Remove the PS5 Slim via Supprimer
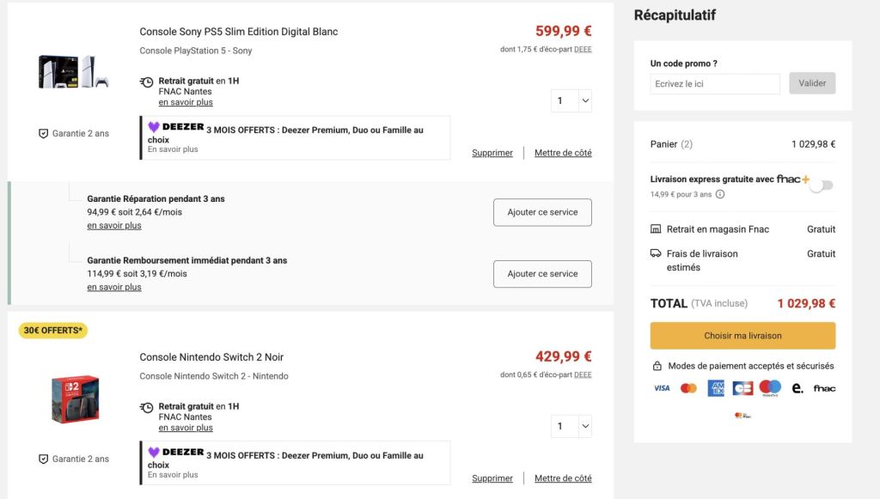This screenshot has width=880, height=499. coord(492,153)
